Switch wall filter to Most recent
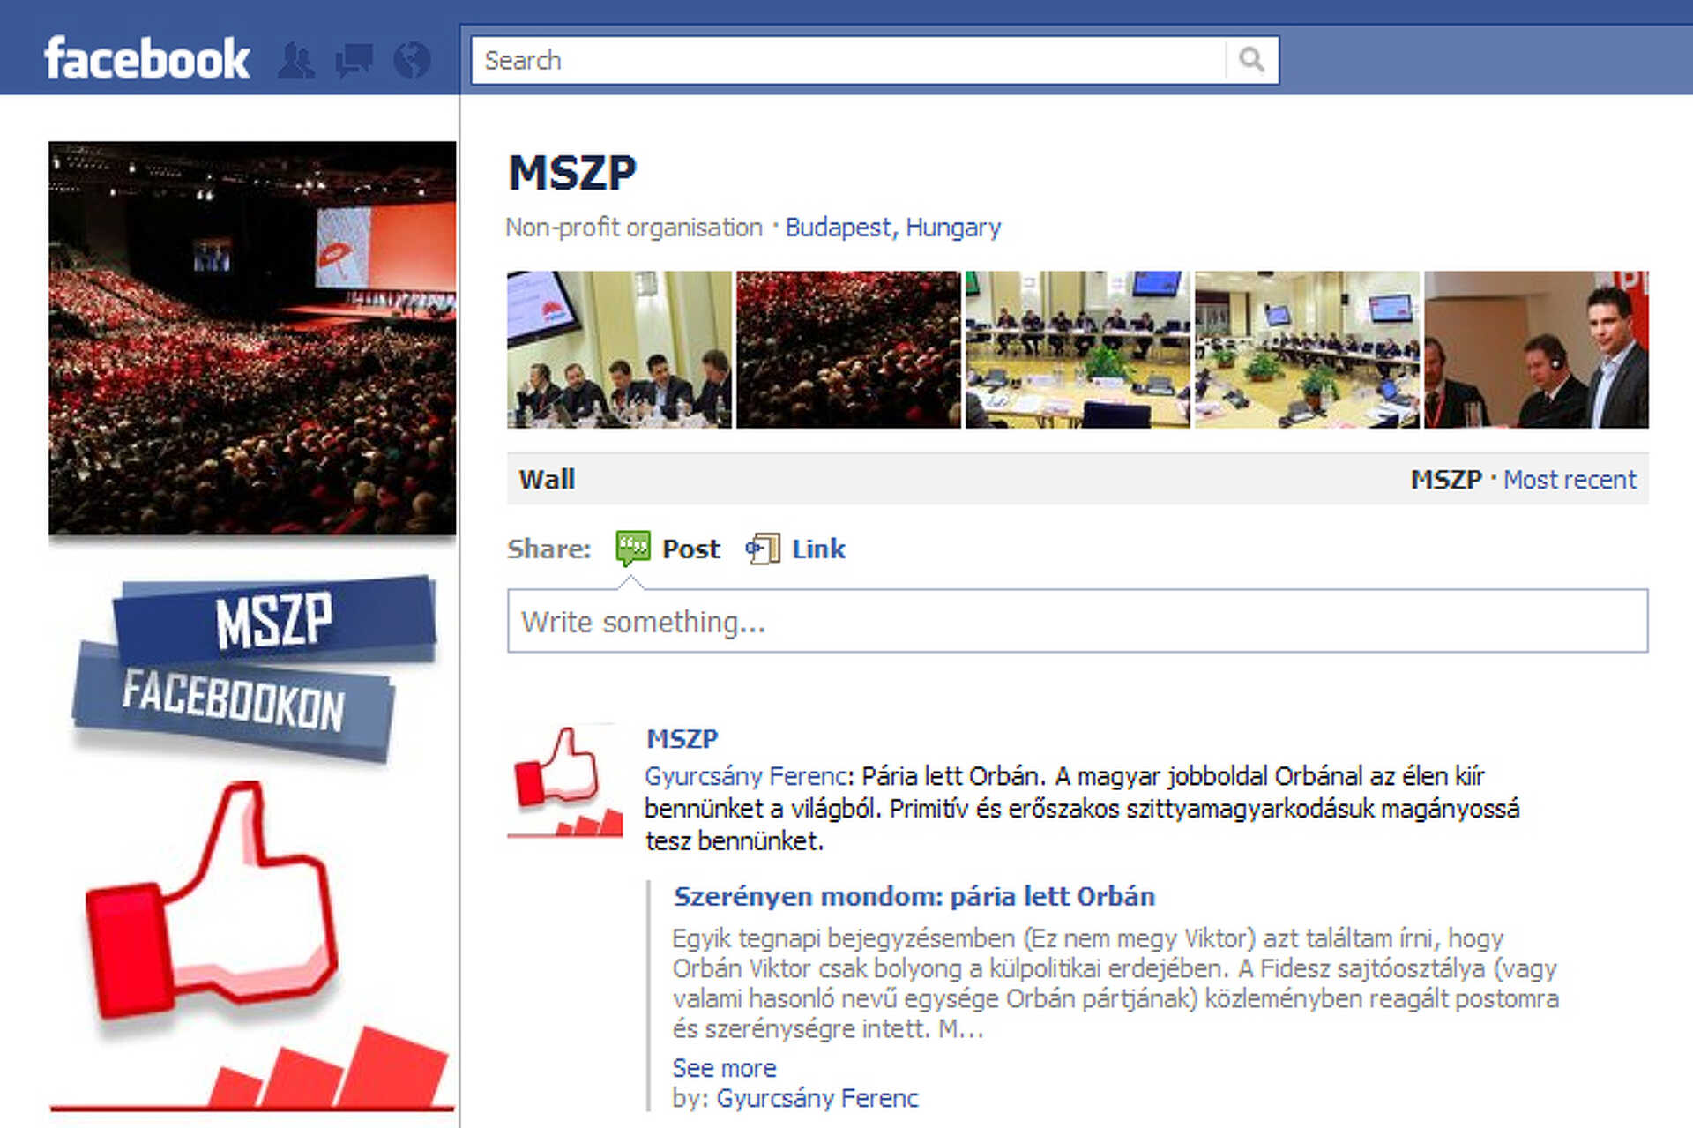 pos(1570,480)
